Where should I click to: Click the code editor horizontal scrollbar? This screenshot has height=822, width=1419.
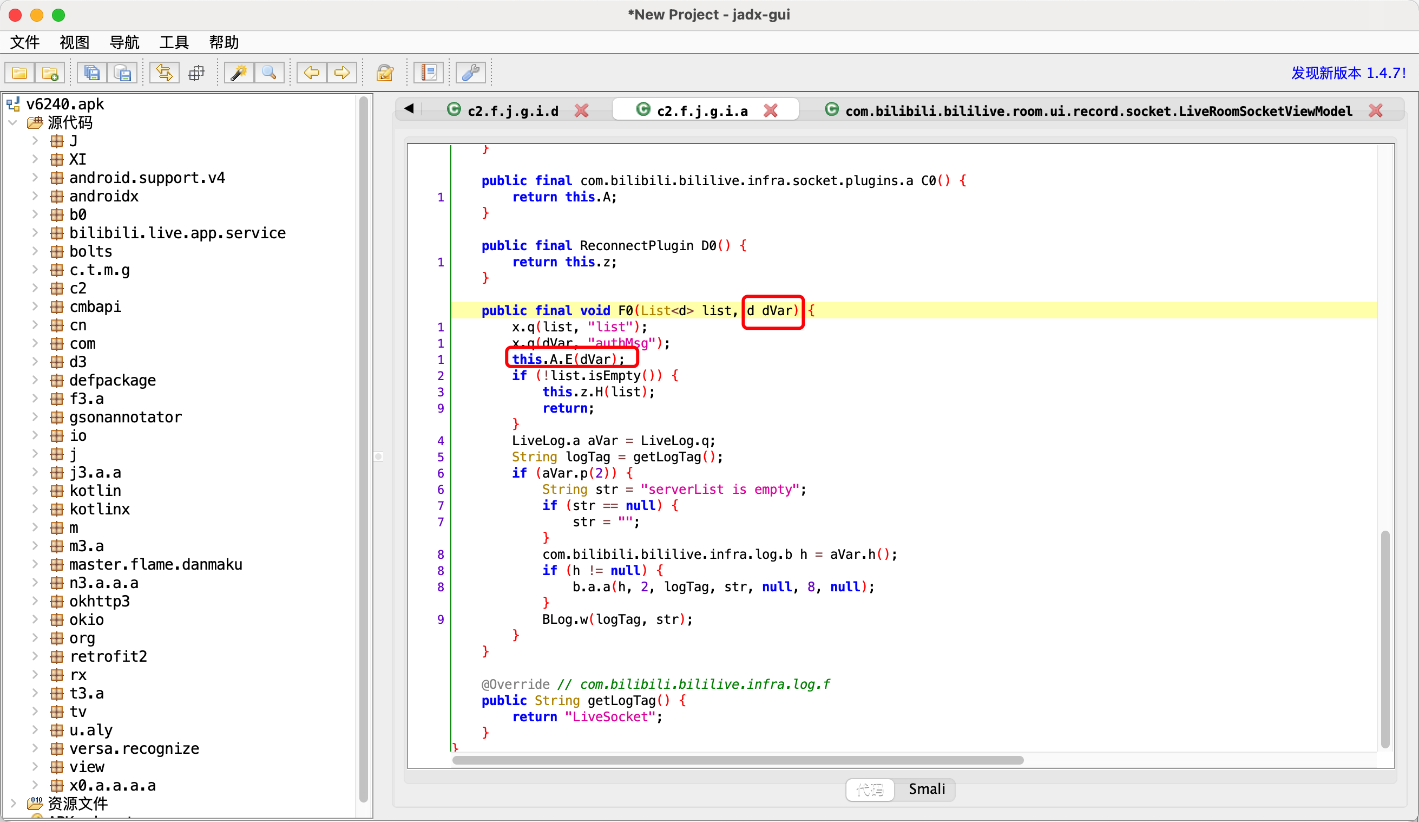[x=738, y=760]
